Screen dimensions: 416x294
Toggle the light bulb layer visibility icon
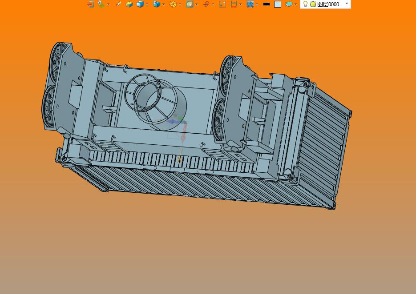tap(305, 4)
